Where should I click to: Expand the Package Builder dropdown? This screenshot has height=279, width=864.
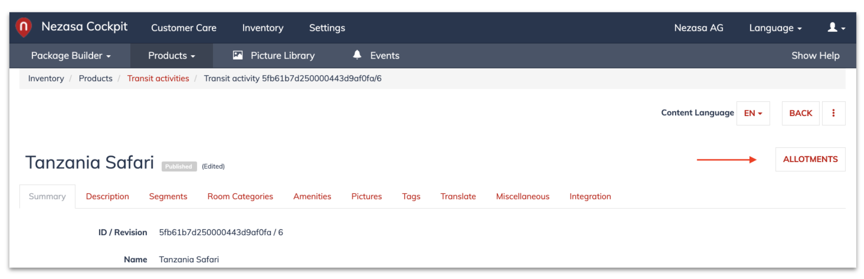click(71, 56)
